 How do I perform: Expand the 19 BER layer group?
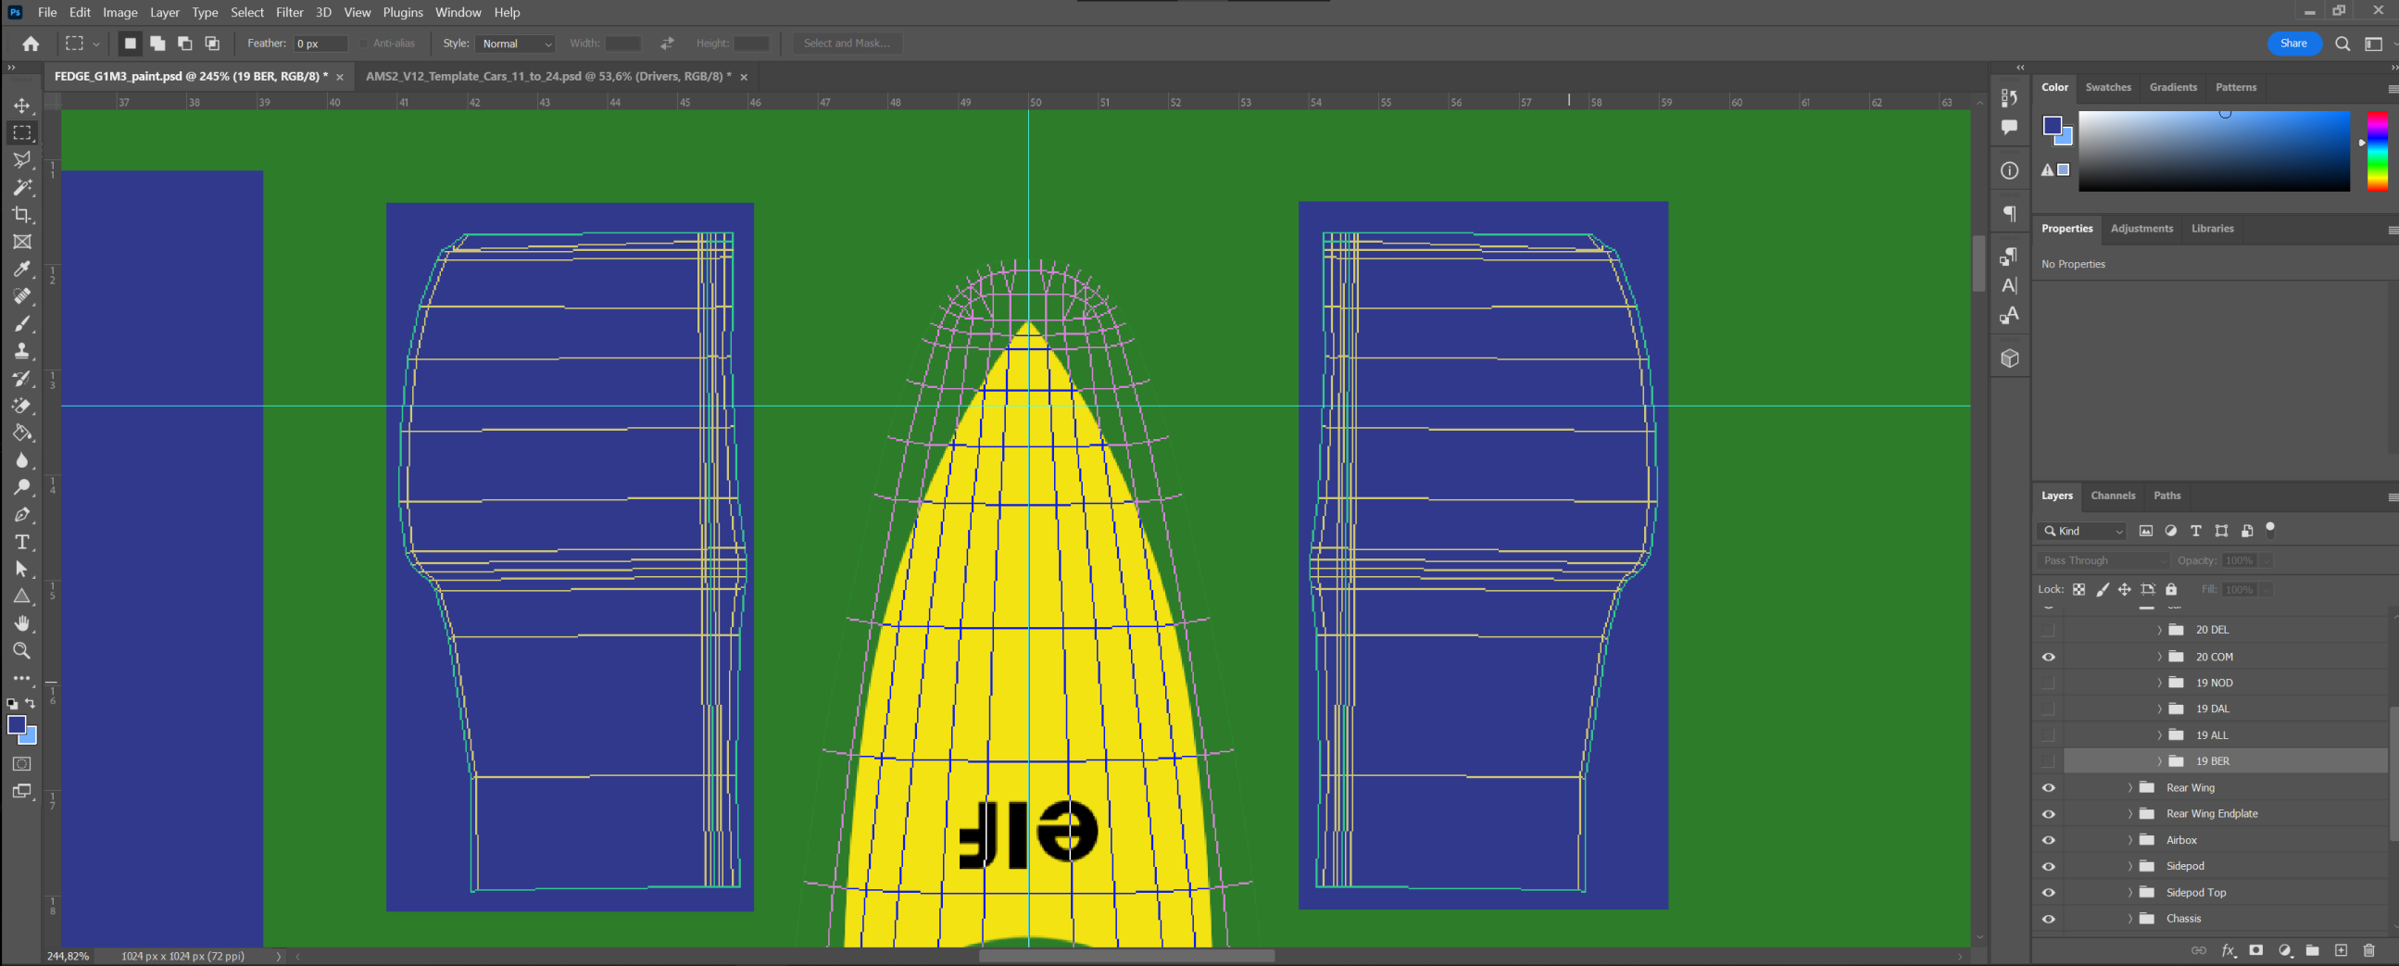[2159, 761]
